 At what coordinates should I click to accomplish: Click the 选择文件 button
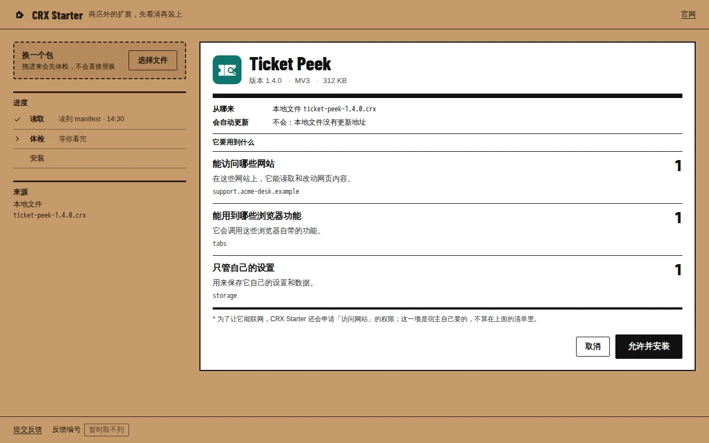point(153,60)
